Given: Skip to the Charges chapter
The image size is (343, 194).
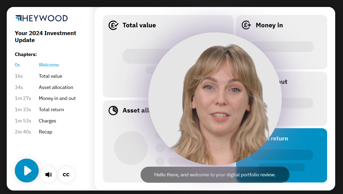Looking at the screenshot, I should point(47,121).
